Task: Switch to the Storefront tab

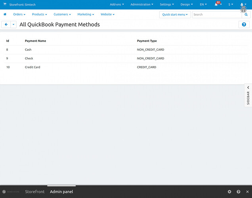Action: pos(35,192)
